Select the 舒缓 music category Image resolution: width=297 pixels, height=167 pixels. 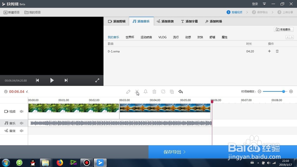[212, 37]
